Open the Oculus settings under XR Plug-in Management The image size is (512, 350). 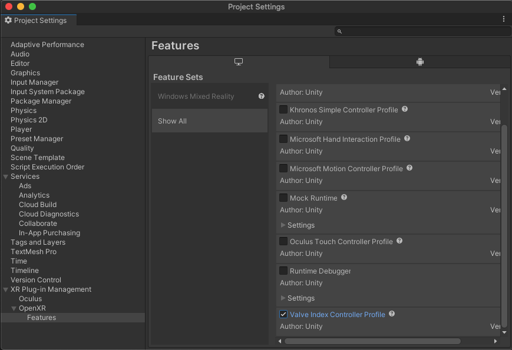coord(30,299)
